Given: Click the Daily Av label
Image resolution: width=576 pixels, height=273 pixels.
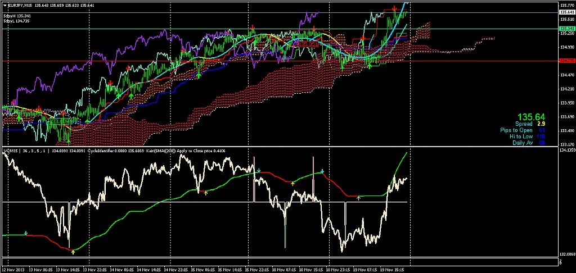Looking at the screenshot, I should (523, 143).
